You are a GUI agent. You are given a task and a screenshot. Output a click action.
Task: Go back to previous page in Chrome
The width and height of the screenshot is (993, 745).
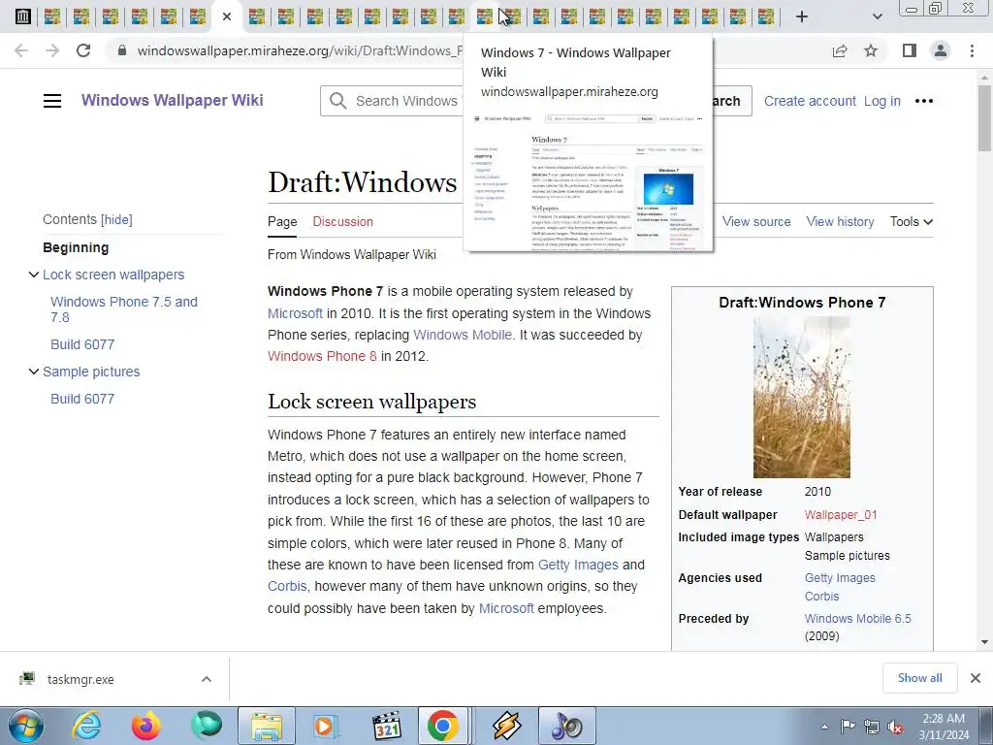click(x=21, y=50)
